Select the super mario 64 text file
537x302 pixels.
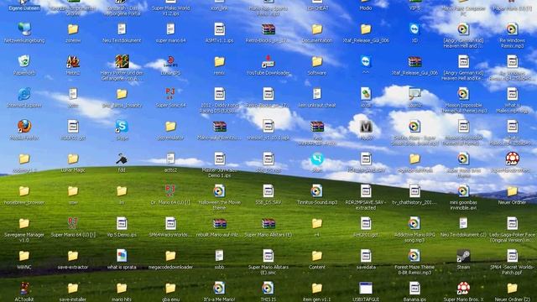point(170,29)
